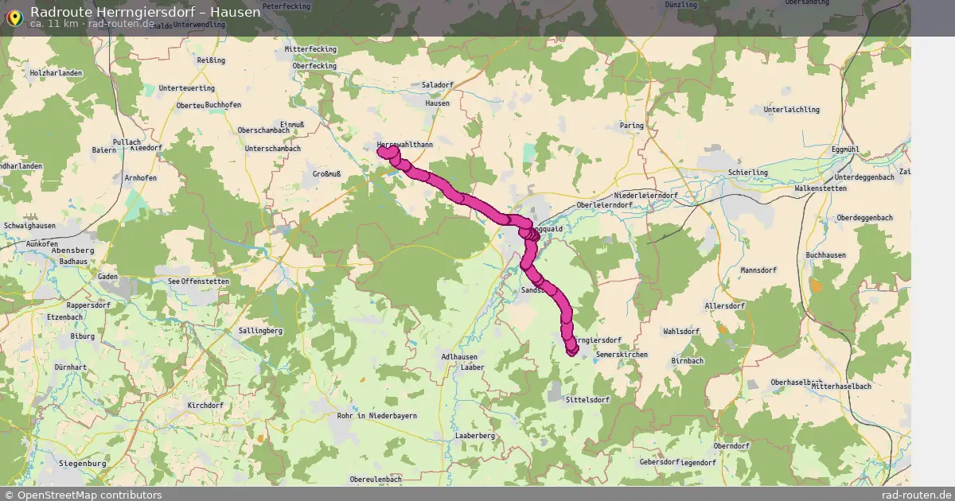955x501 pixels.
Task: Click the Mitterfecking map label
Action: 310,49
